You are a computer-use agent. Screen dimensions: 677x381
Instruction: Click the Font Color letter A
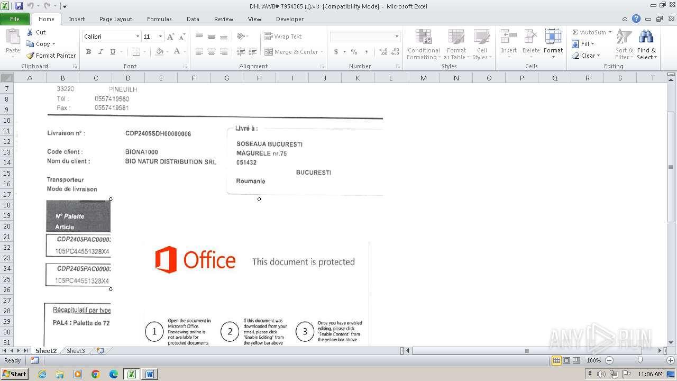[x=177, y=52]
